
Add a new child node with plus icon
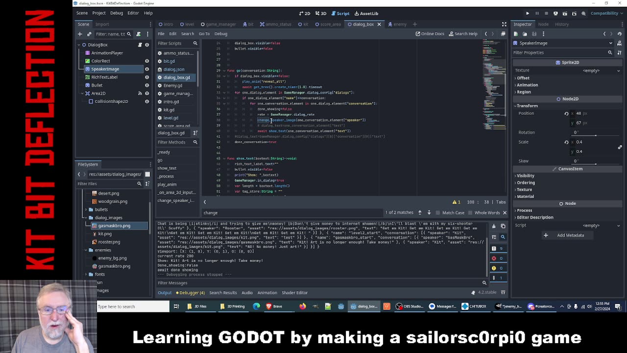click(x=80, y=34)
